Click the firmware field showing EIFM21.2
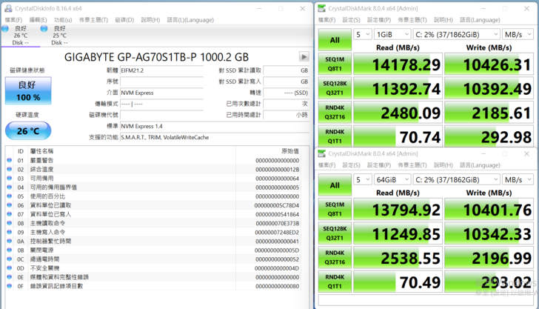Screen dimensions: 539x309 [x=161, y=71]
